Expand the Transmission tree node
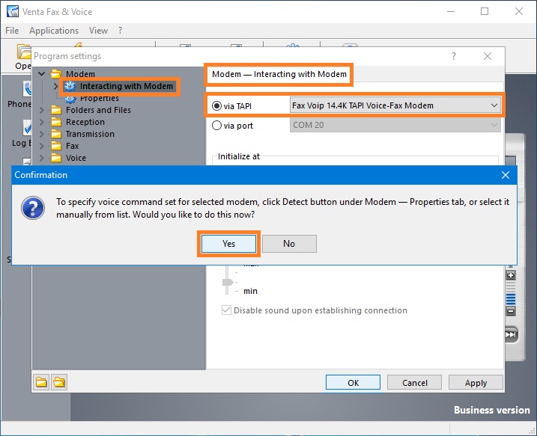The width and height of the screenshot is (537, 436). pos(42,134)
